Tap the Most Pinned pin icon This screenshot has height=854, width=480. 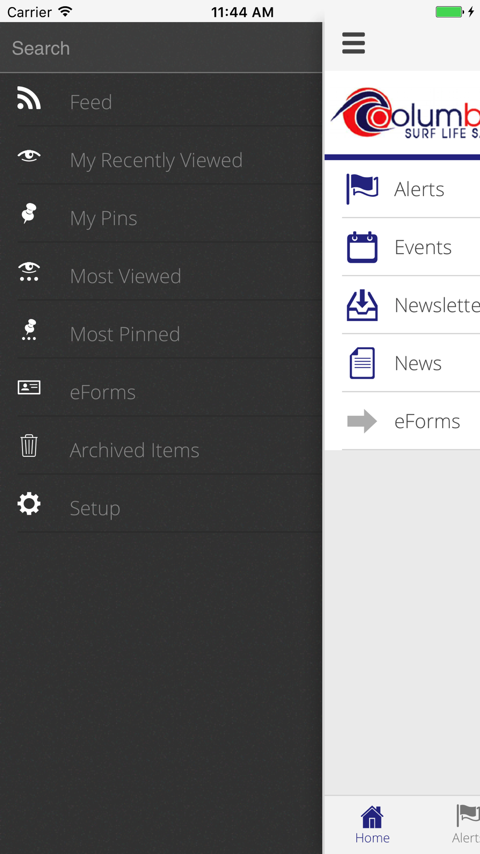(x=29, y=330)
